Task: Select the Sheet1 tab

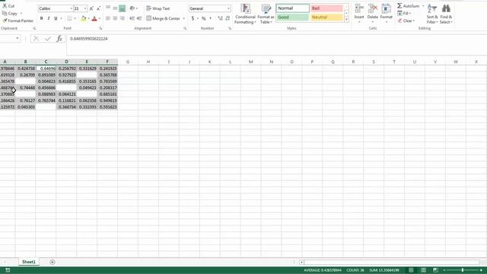Action: [x=29, y=262]
